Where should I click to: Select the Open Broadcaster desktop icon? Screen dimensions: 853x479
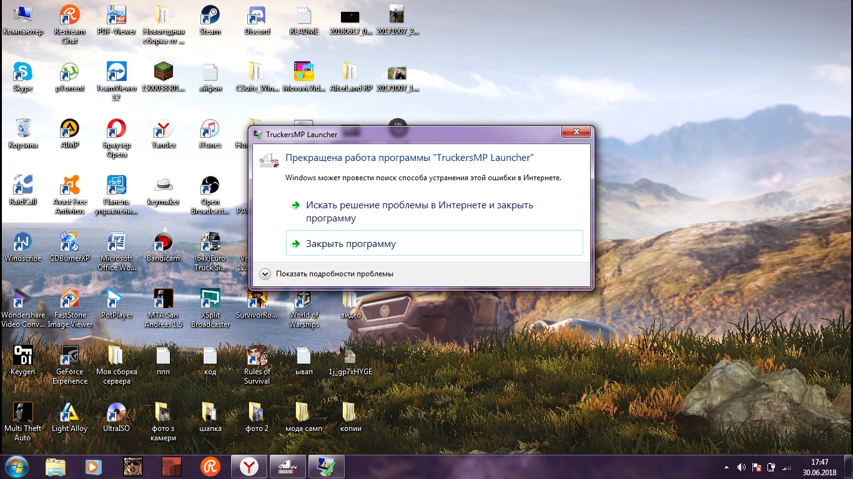coord(210,195)
